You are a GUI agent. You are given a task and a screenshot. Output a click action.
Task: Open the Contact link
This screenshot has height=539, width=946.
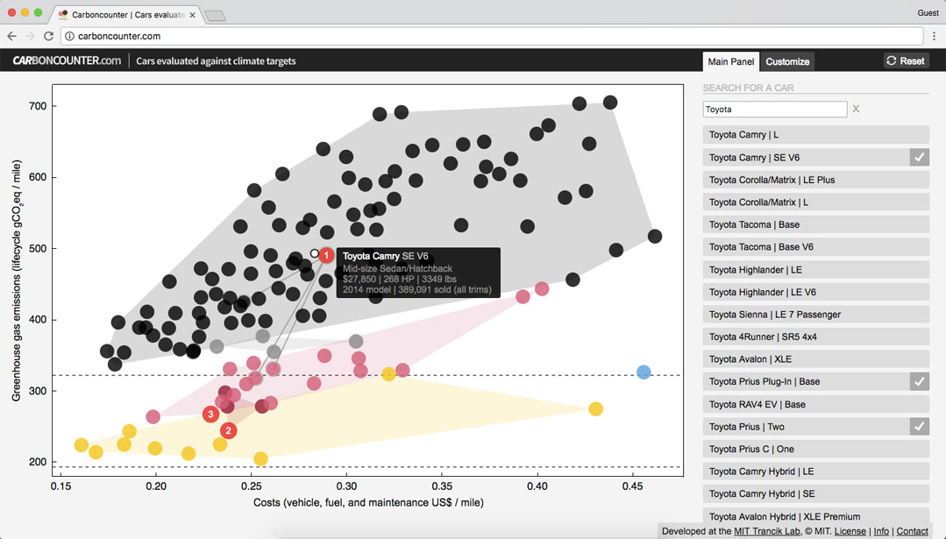coord(912,531)
